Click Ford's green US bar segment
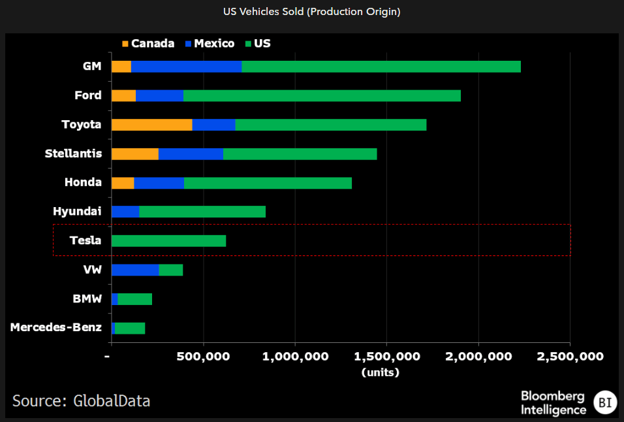Viewport: 624px width, 422px height. click(x=322, y=95)
